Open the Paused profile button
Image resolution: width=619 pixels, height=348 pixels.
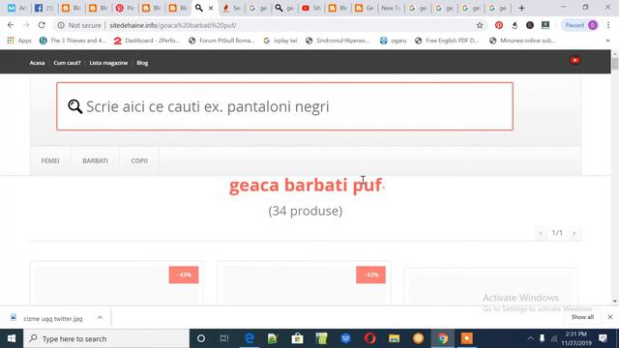[x=580, y=25]
